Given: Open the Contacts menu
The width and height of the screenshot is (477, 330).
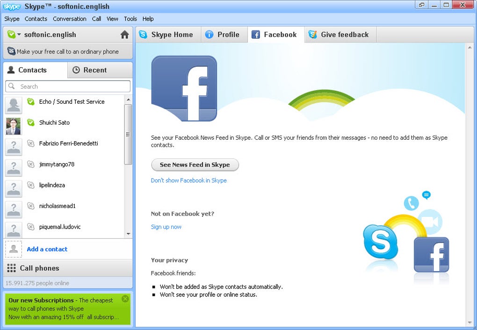Looking at the screenshot, I should tap(36, 19).
